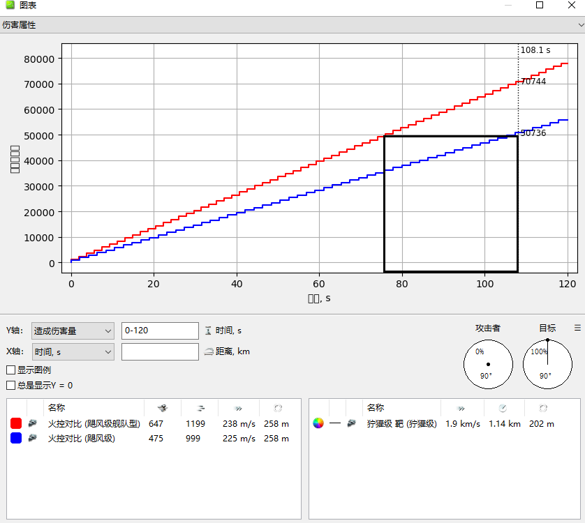This screenshot has height=523, width=585.
Task: Toggle the 总是显示Y = 0 checkbox
Action: [10, 385]
